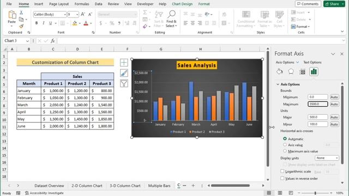
Task: Click the Font Color A icon
Action: [86, 23]
